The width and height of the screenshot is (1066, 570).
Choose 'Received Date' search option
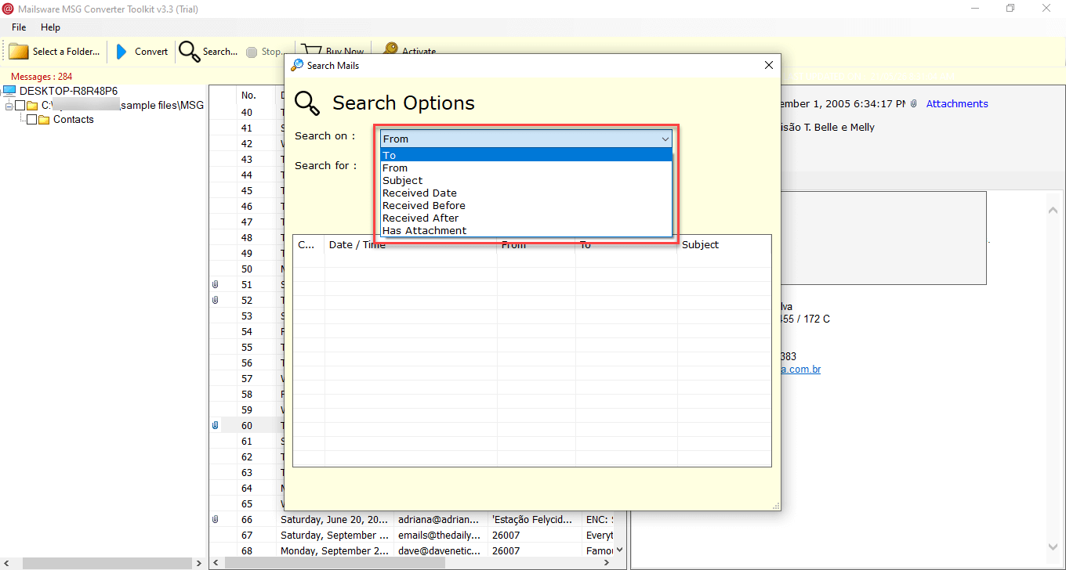tap(526, 193)
